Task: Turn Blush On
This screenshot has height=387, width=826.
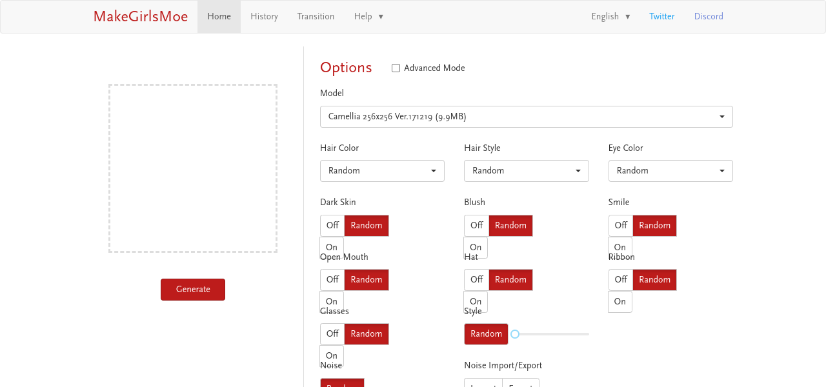Action: [x=476, y=247]
